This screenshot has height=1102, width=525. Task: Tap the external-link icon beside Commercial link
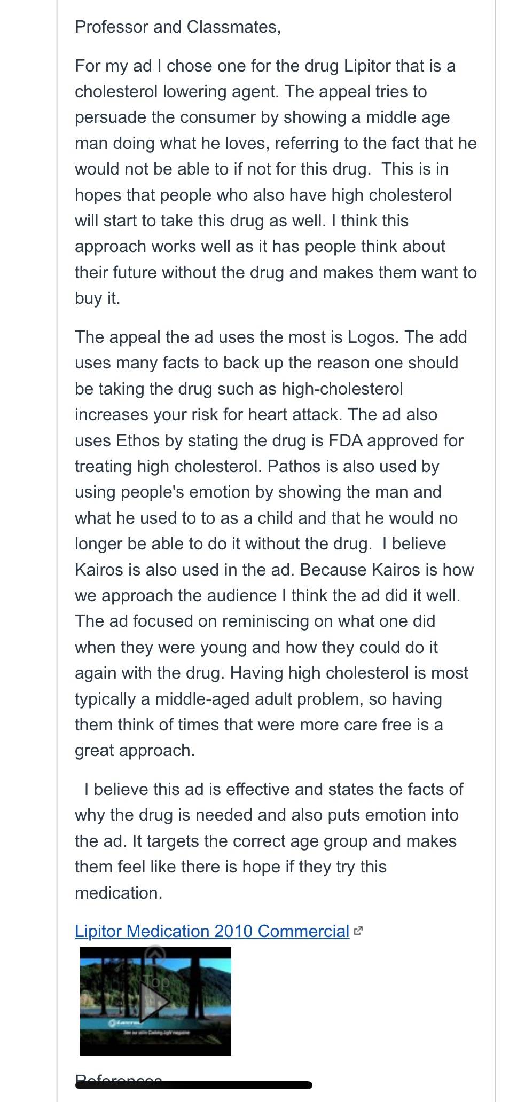(358, 932)
